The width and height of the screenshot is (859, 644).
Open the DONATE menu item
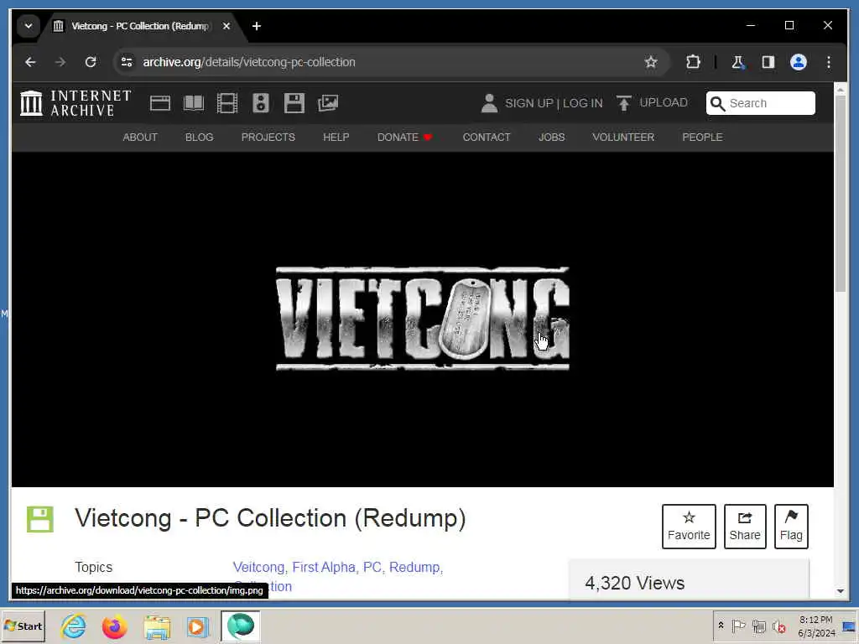pyautogui.click(x=405, y=137)
